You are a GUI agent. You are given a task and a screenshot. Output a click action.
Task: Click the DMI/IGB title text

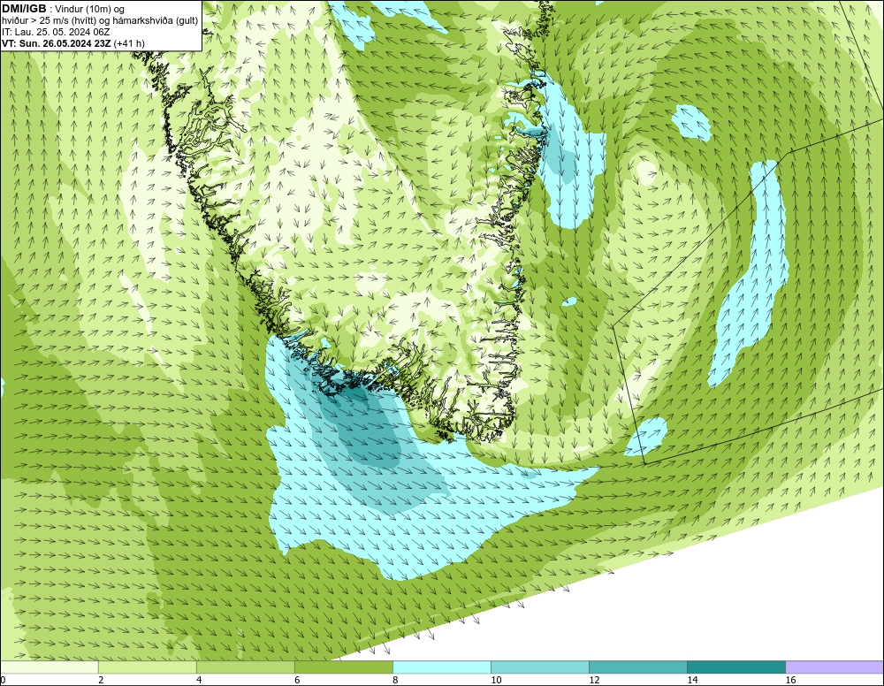coord(24,9)
